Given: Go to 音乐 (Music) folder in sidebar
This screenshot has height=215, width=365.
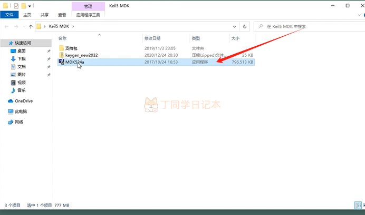Looking at the screenshot, I should coord(22,90).
